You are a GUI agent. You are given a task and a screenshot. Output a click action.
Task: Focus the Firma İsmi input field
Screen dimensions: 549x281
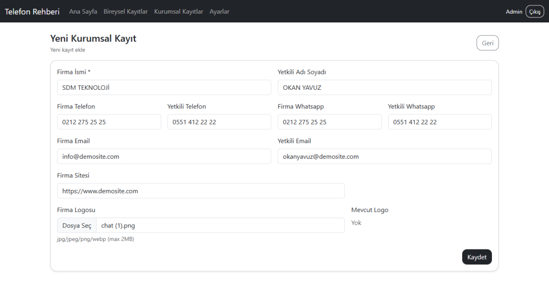coord(164,88)
